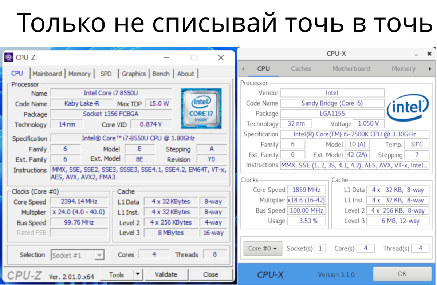Click the i5-2500K CPU @ 3.30GHz specification field
The image size is (437, 285).
coord(355,134)
